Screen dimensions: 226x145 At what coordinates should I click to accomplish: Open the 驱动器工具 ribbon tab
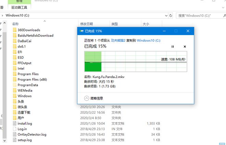click(x=19, y=7)
